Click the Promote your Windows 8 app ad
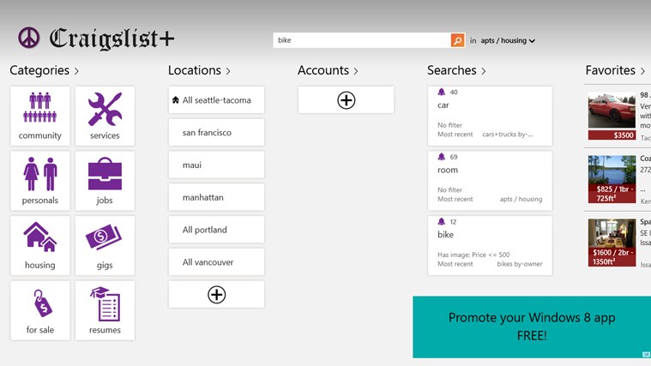 tap(532, 327)
